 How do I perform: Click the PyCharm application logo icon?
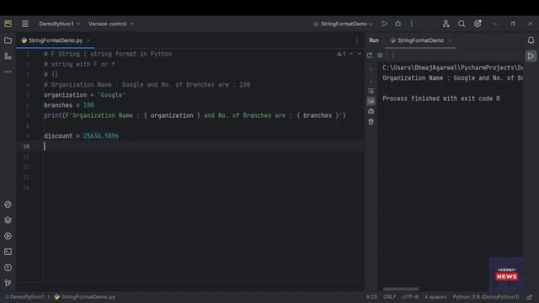coord(8,24)
